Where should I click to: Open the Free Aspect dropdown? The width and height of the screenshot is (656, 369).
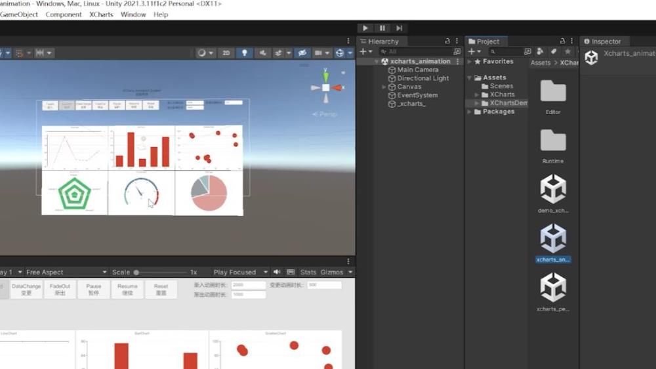click(66, 272)
